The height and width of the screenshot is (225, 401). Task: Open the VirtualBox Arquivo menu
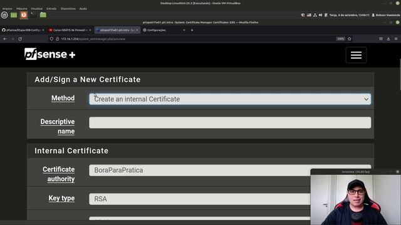tap(7, 9)
